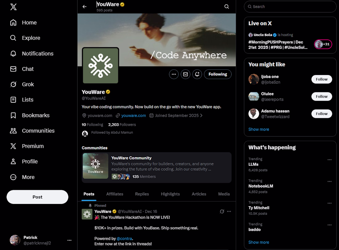Open the @contra mention link
339x250 pixels.
[x=124, y=239]
